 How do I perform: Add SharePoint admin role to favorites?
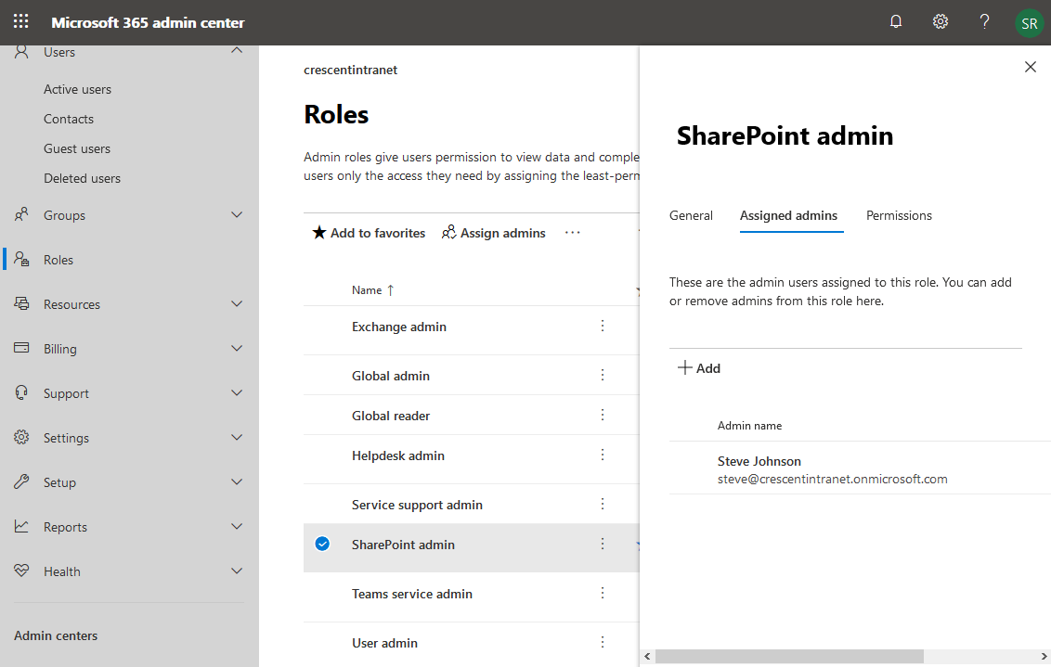[x=368, y=233]
